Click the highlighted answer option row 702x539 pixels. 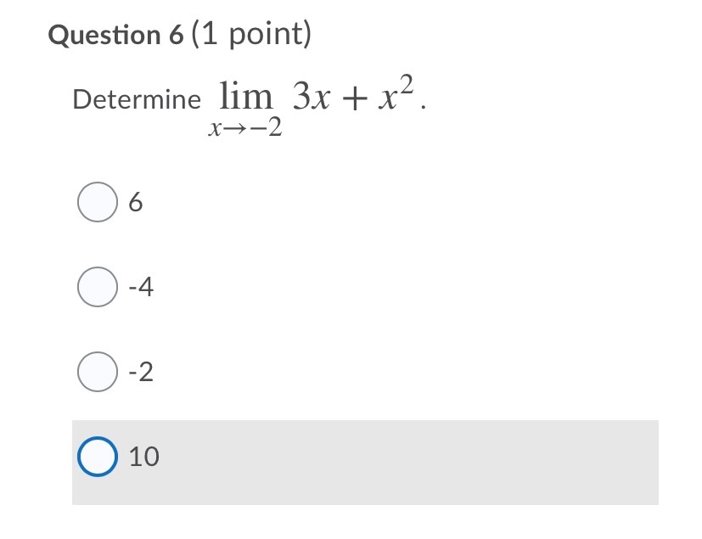click(x=365, y=458)
